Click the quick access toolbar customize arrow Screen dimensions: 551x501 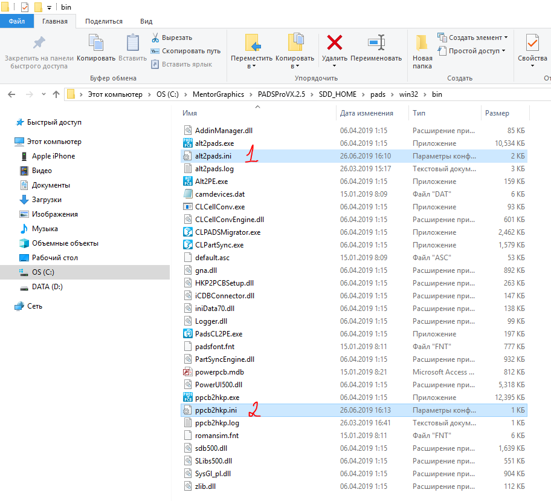(49, 7)
